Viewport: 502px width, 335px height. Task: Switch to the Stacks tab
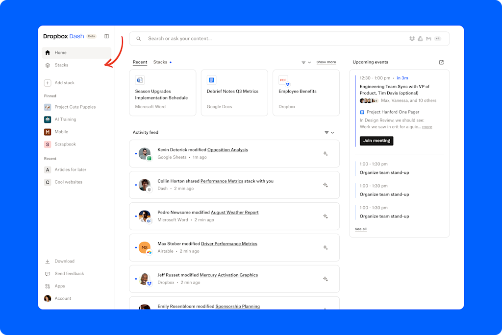click(160, 62)
